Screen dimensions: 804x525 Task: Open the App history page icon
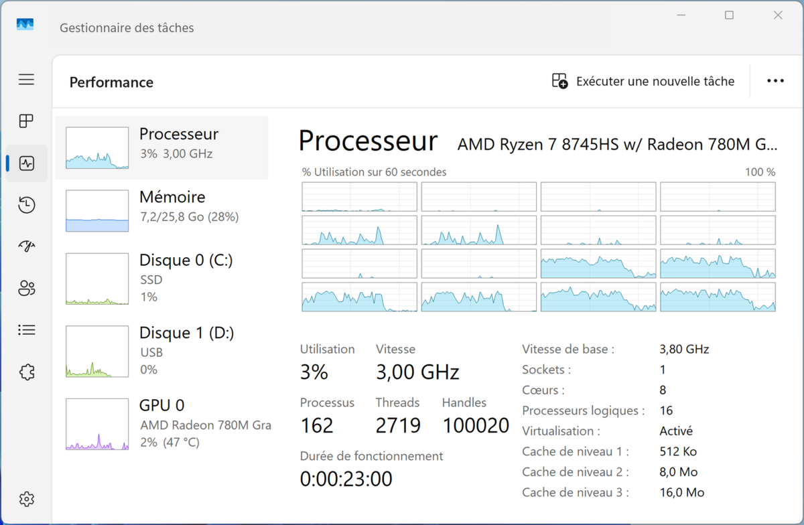coord(27,205)
